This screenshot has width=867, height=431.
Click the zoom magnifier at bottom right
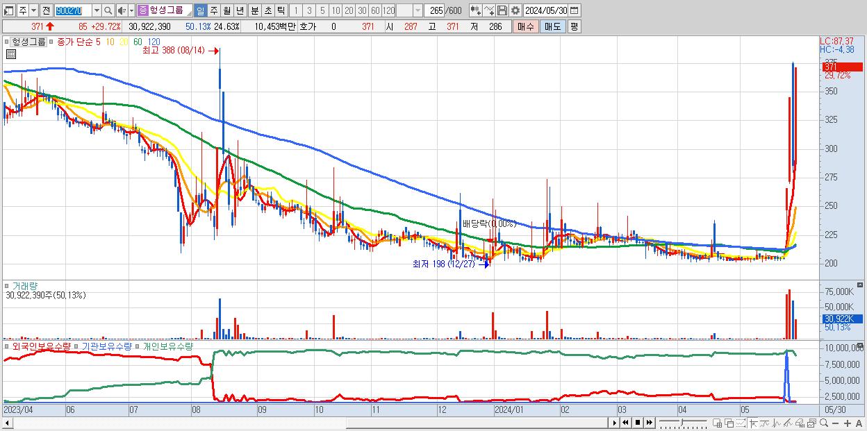pyautogui.click(x=824, y=423)
